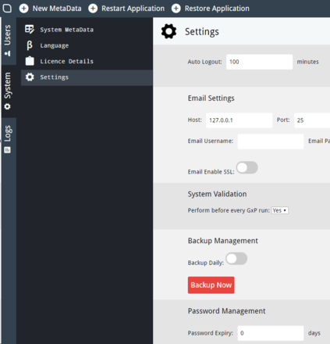Click the plus icon beside New MetaData
330x344 pixels.
point(23,9)
